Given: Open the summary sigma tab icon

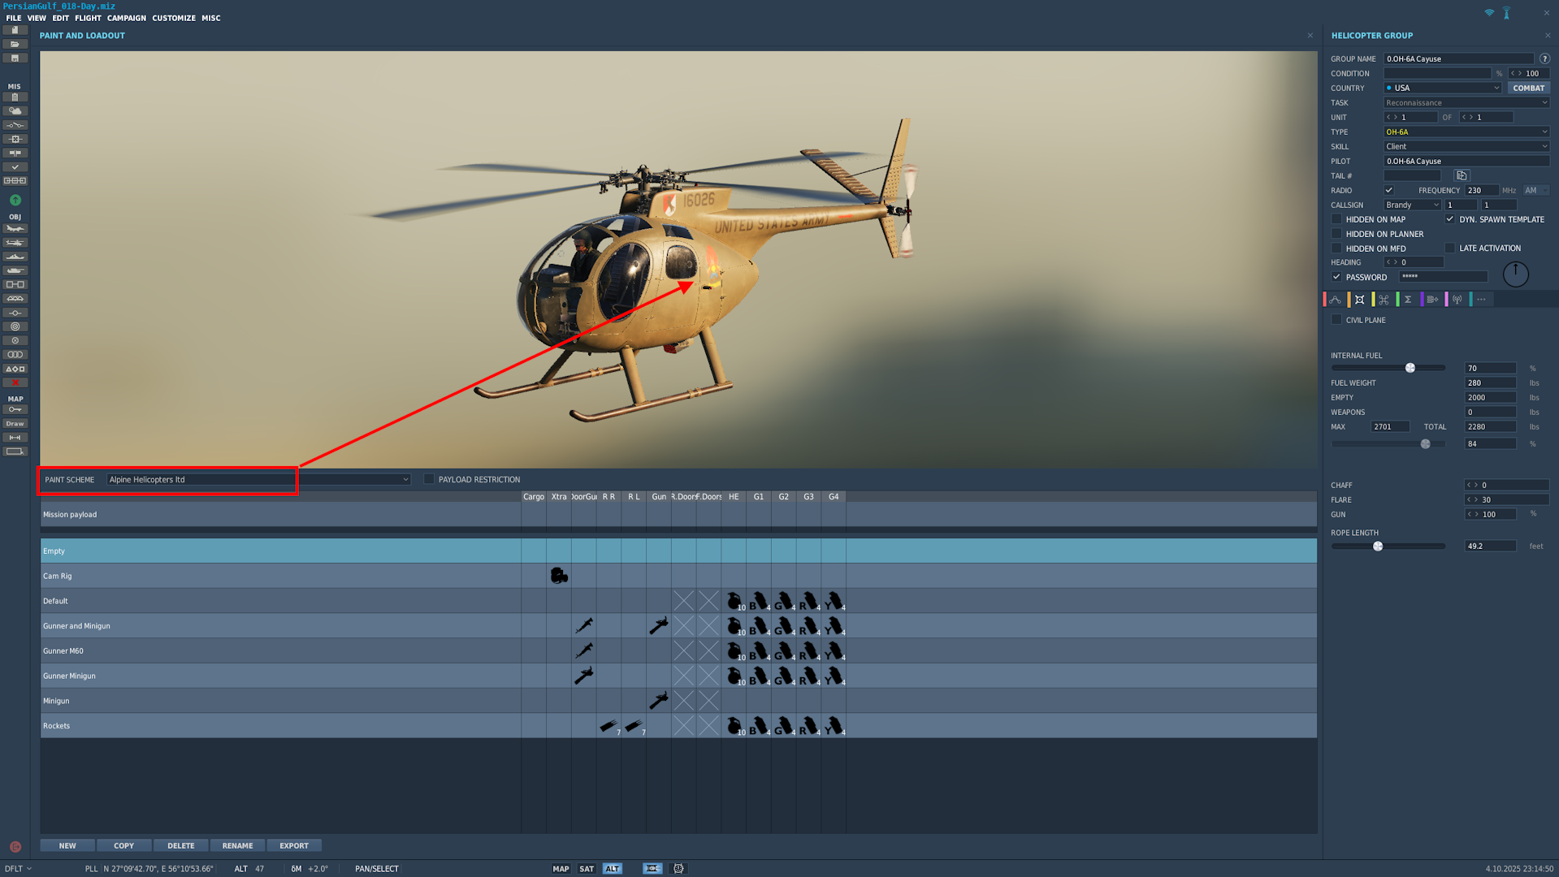Looking at the screenshot, I should (x=1409, y=300).
